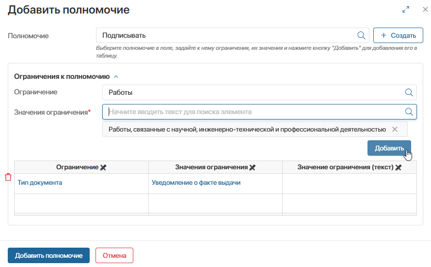Viewport: 431px width, 267px height.
Task: Remove the Значения ограничения column via cross icon
Action: [252, 167]
